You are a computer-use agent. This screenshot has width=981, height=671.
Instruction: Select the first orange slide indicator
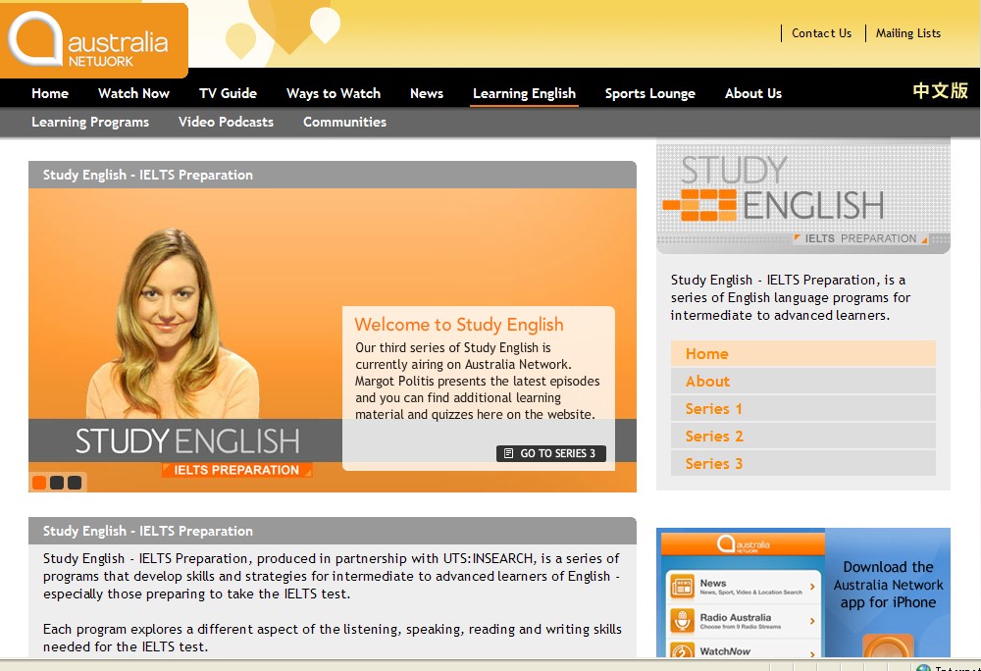pyautogui.click(x=39, y=482)
